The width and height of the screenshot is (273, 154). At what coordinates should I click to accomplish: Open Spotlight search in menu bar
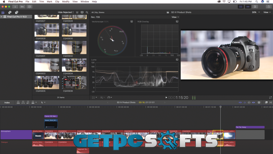(x=257, y=2)
